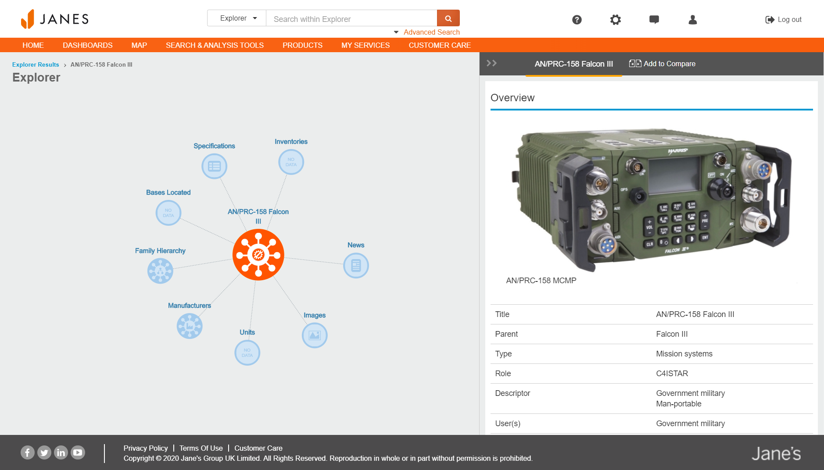Image resolution: width=824 pixels, height=470 pixels.
Task: Go back to Explorer Results breadcrumb
Action: pos(36,64)
